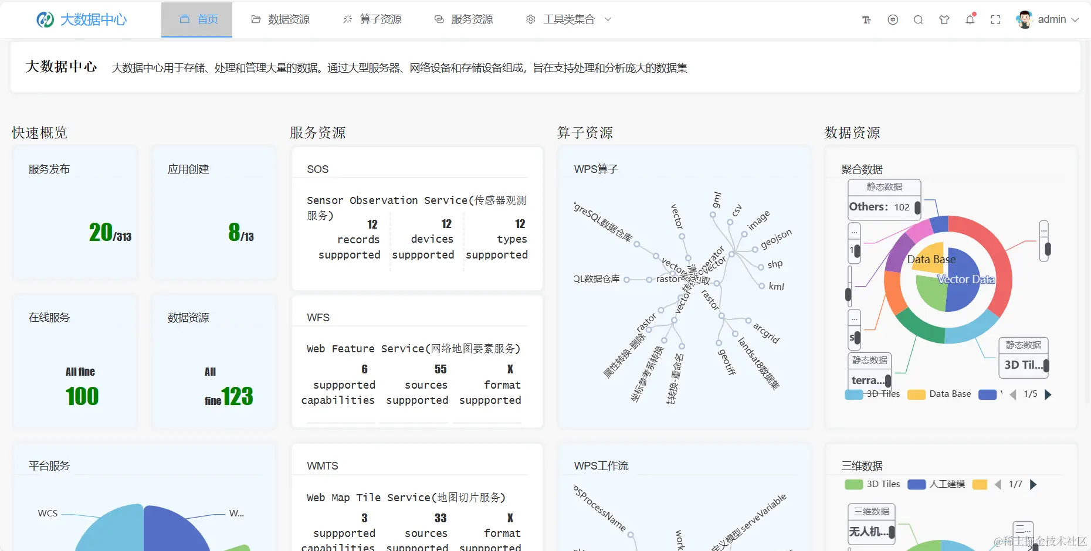Viewport: 1091px width, 551px height.
Task: Open the 数据资源 menu
Action: 280,19
